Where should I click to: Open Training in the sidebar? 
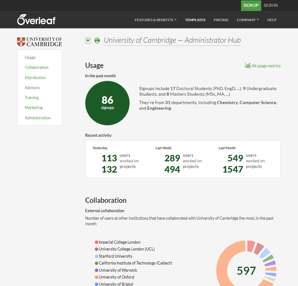32,98
